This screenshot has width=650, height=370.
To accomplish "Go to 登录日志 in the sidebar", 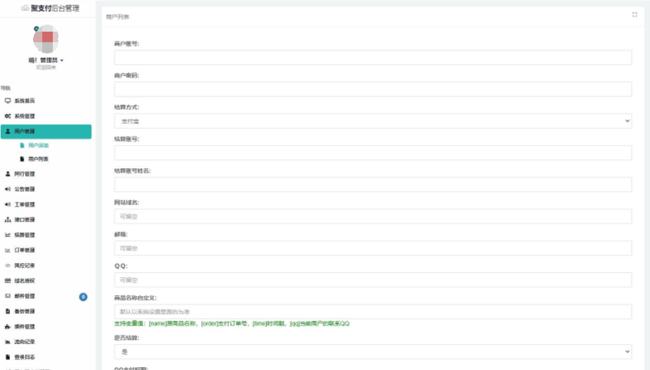I will click(25, 357).
